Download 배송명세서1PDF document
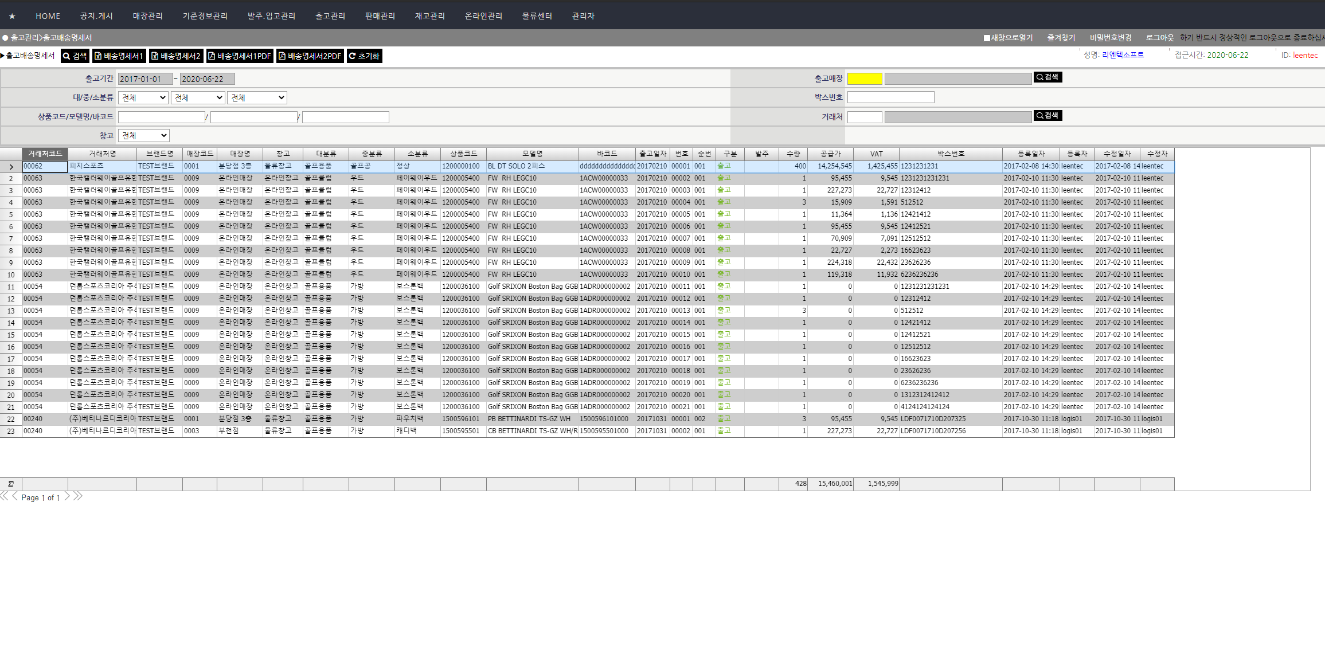This screenshot has height=647, width=1325. coord(240,56)
